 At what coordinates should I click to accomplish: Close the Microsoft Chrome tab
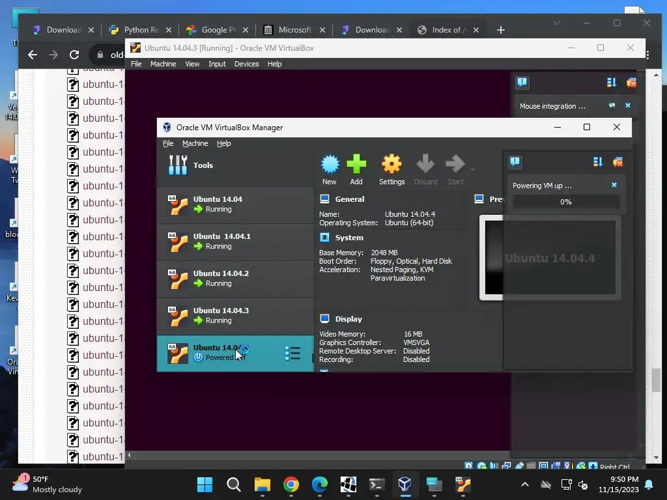tap(322, 30)
